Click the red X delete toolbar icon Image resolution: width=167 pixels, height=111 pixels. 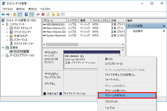[43, 14]
